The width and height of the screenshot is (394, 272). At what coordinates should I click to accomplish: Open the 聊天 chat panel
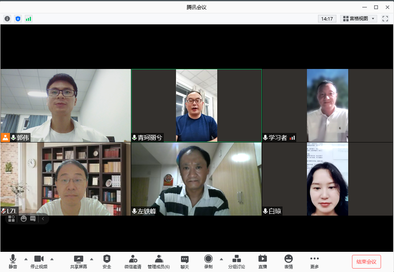(185, 262)
